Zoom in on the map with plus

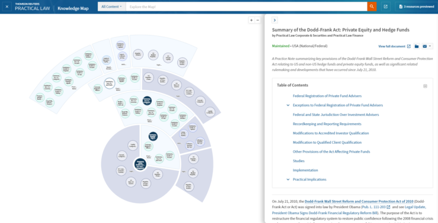251,20
